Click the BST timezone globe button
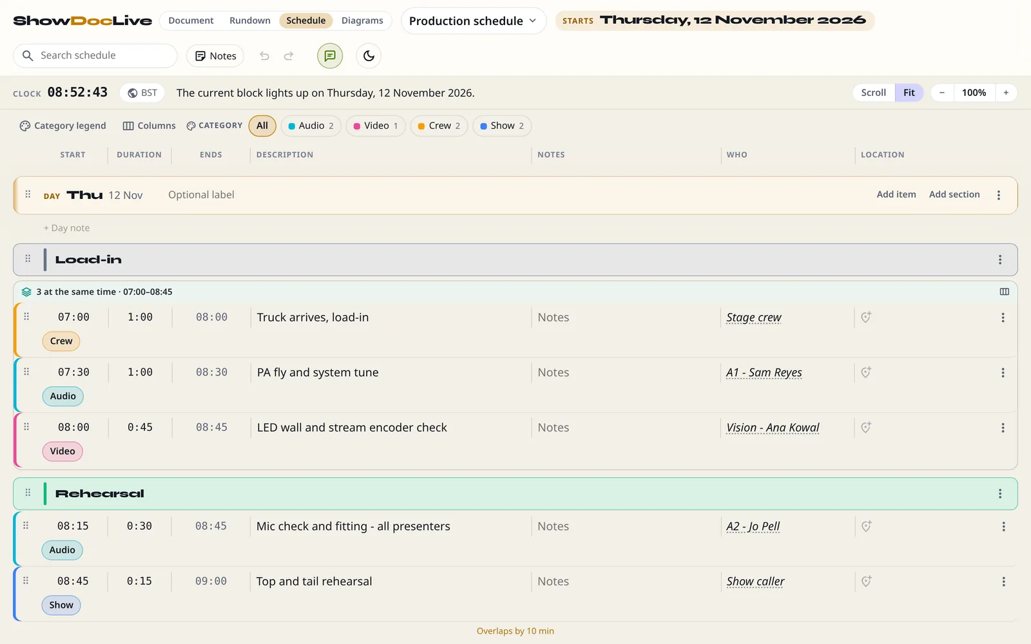Viewport: 1031px width, 644px height. coord(142,93)
